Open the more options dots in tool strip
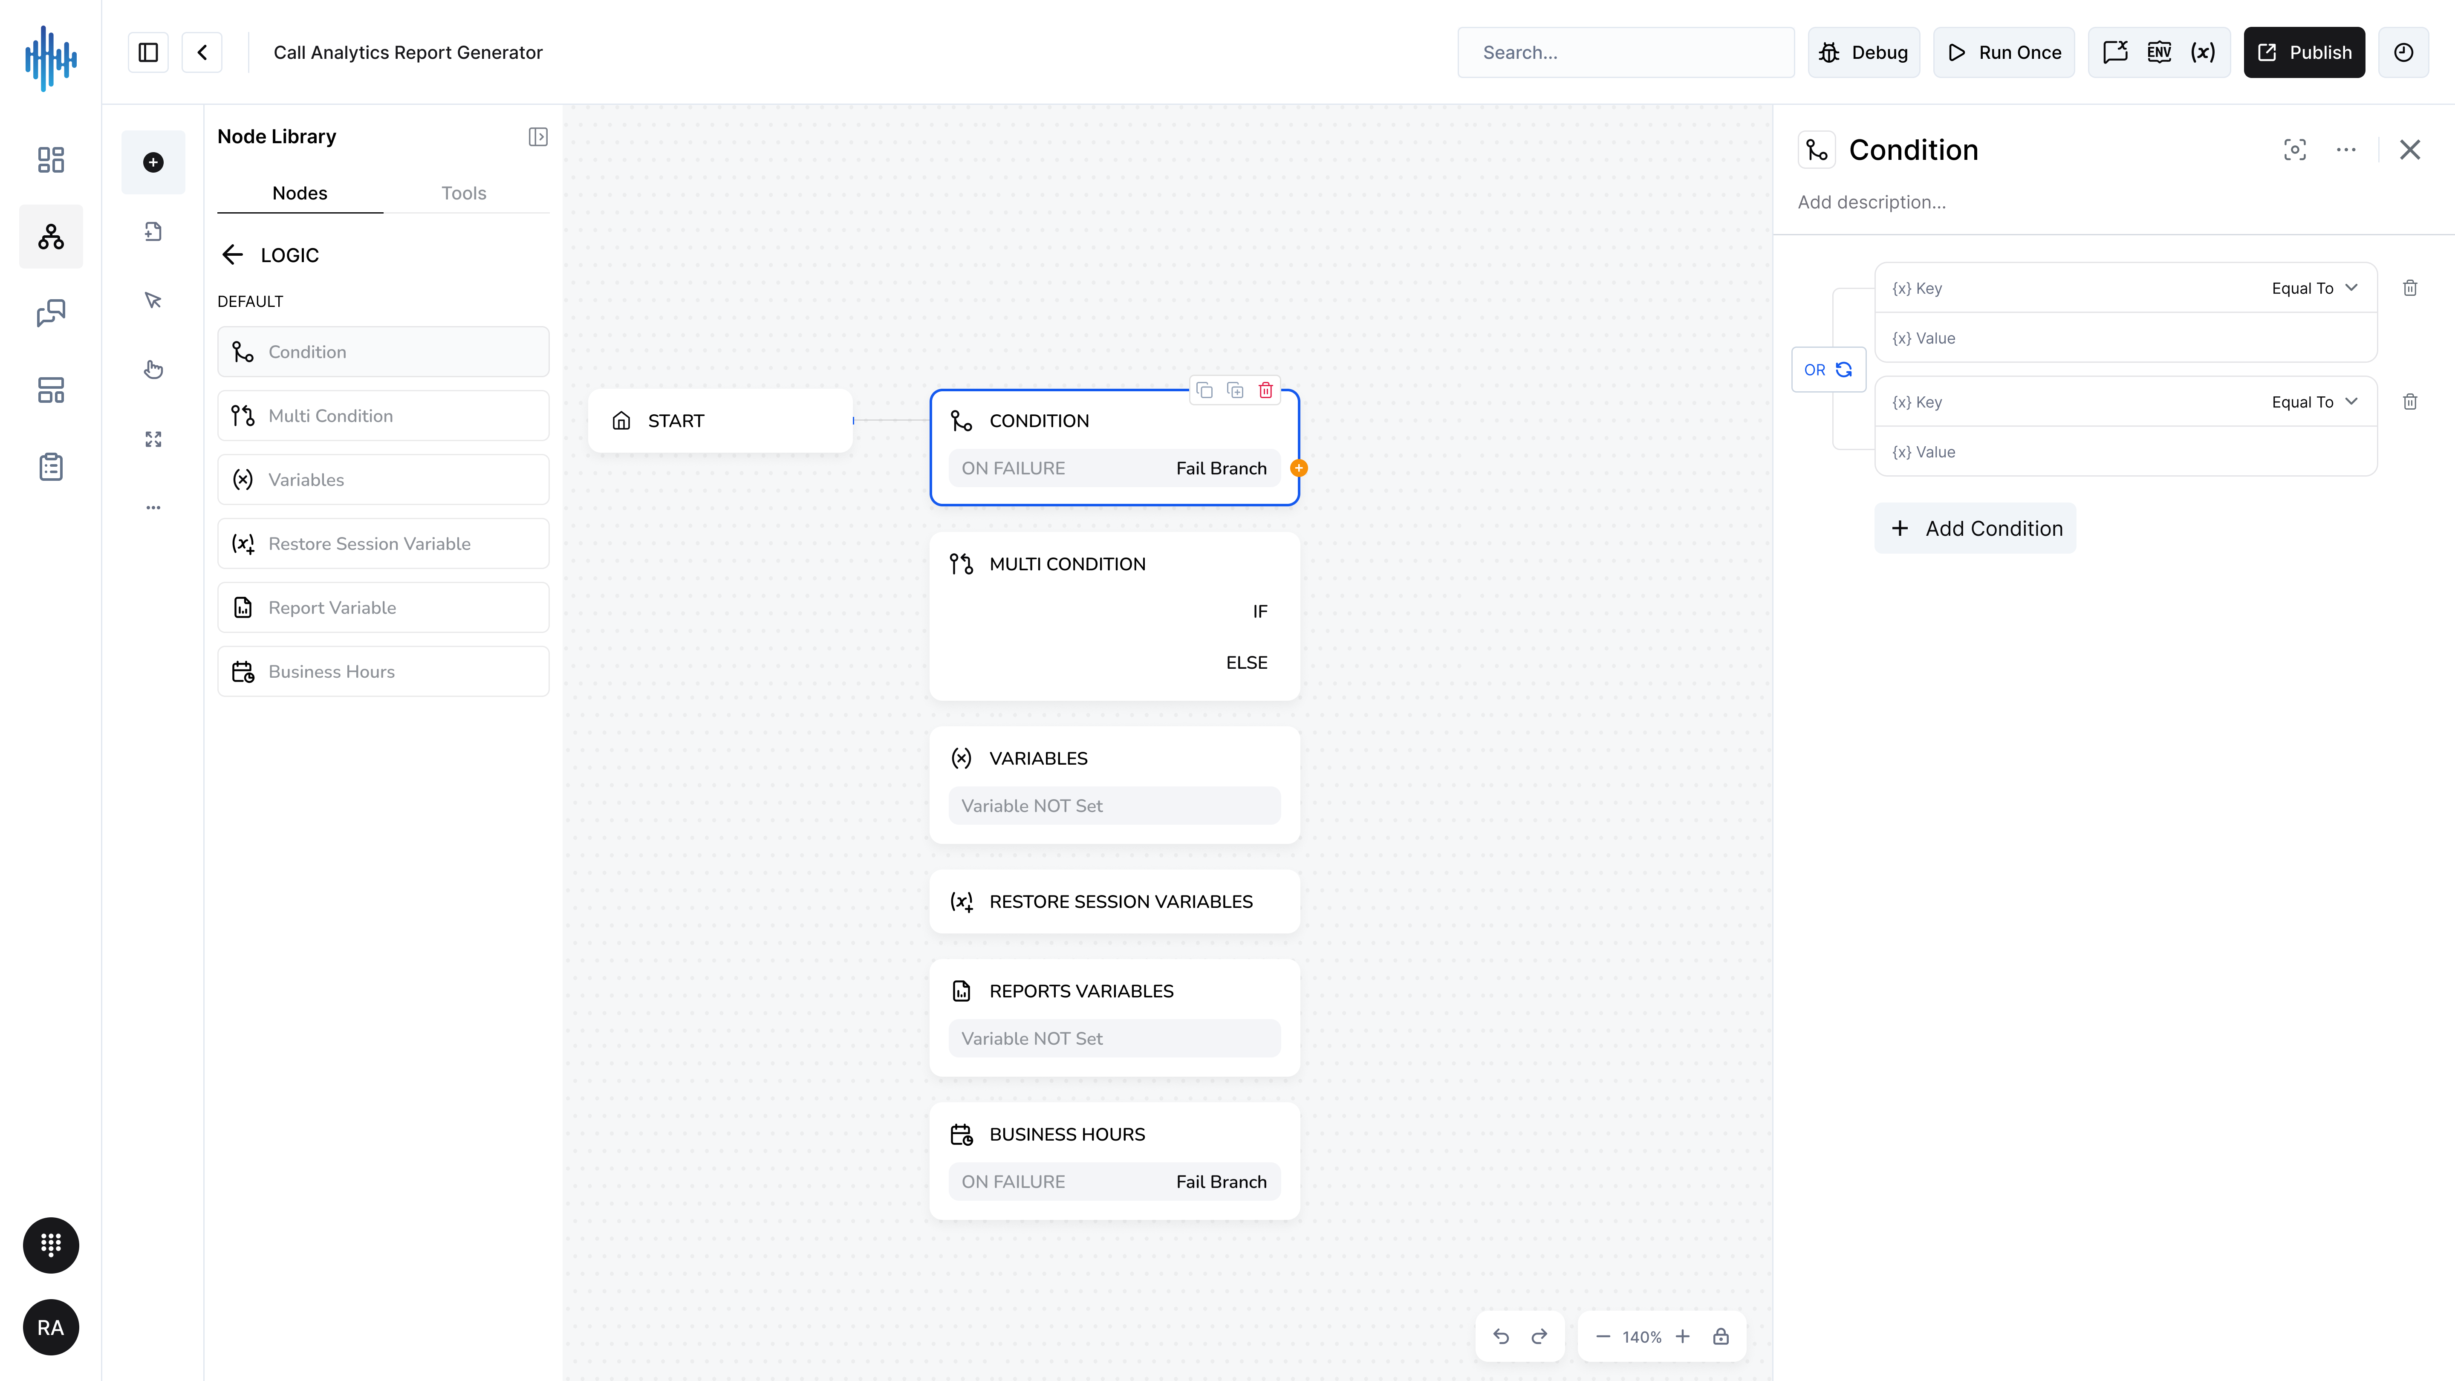This screenshot has height=1381, width=2455. [153, 508]
